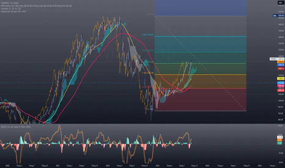Click the Khối lượng (20) volume indicator legend
This screenshot has width=285, height=168.
pos(36,6)
